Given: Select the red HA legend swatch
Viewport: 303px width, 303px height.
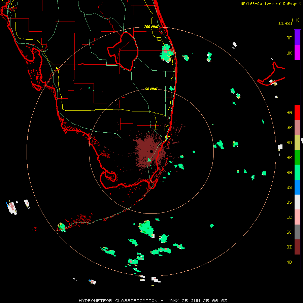Looking at the screenshot, I should [297, 112].
